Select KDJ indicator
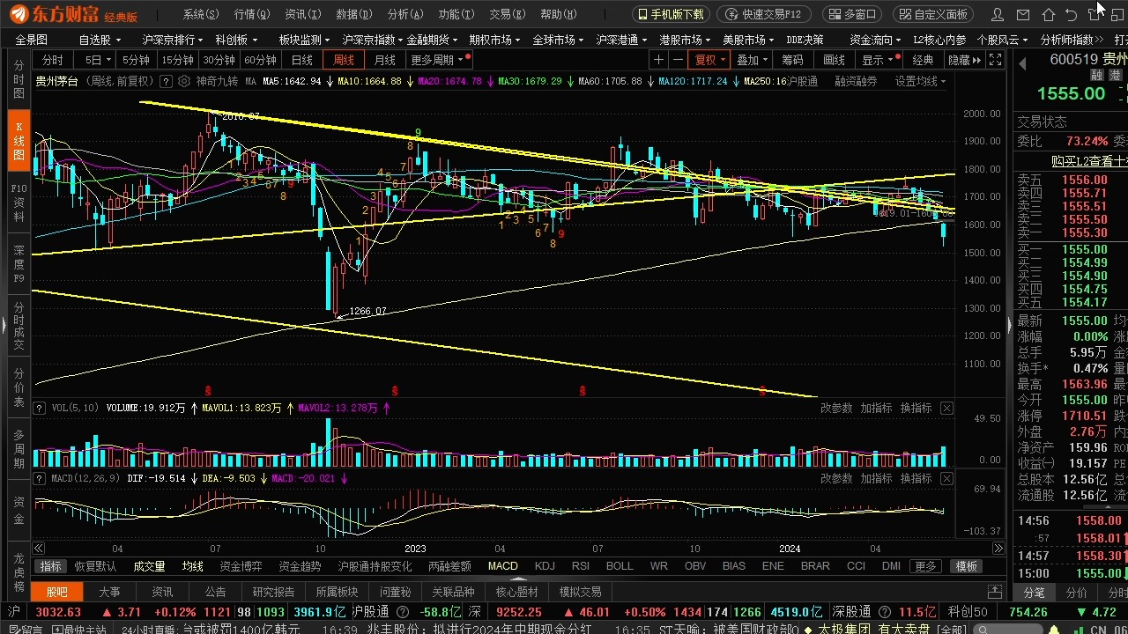Image resolution: width=1128 pixels, height=634 pixels. 545,566
